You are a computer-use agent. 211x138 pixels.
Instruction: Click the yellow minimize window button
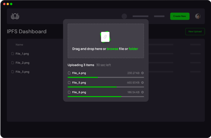coord(8,4)
